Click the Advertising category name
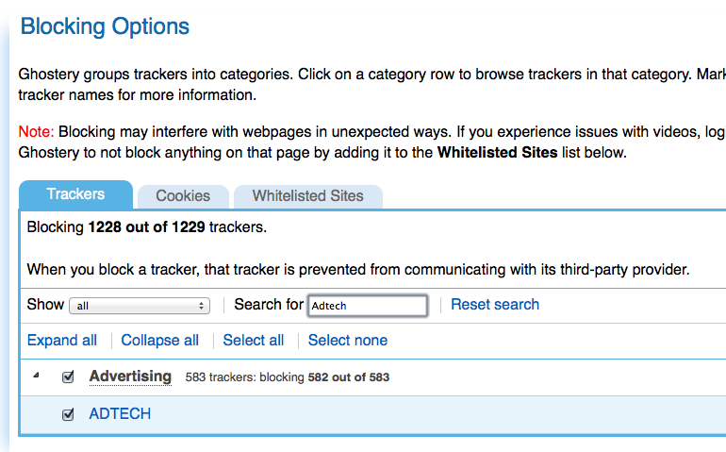 (130, 377)
